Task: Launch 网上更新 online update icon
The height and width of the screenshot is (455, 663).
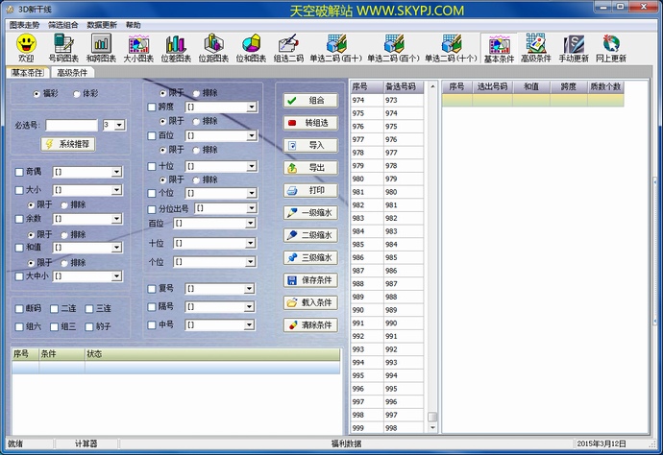Action: (610, 44)
